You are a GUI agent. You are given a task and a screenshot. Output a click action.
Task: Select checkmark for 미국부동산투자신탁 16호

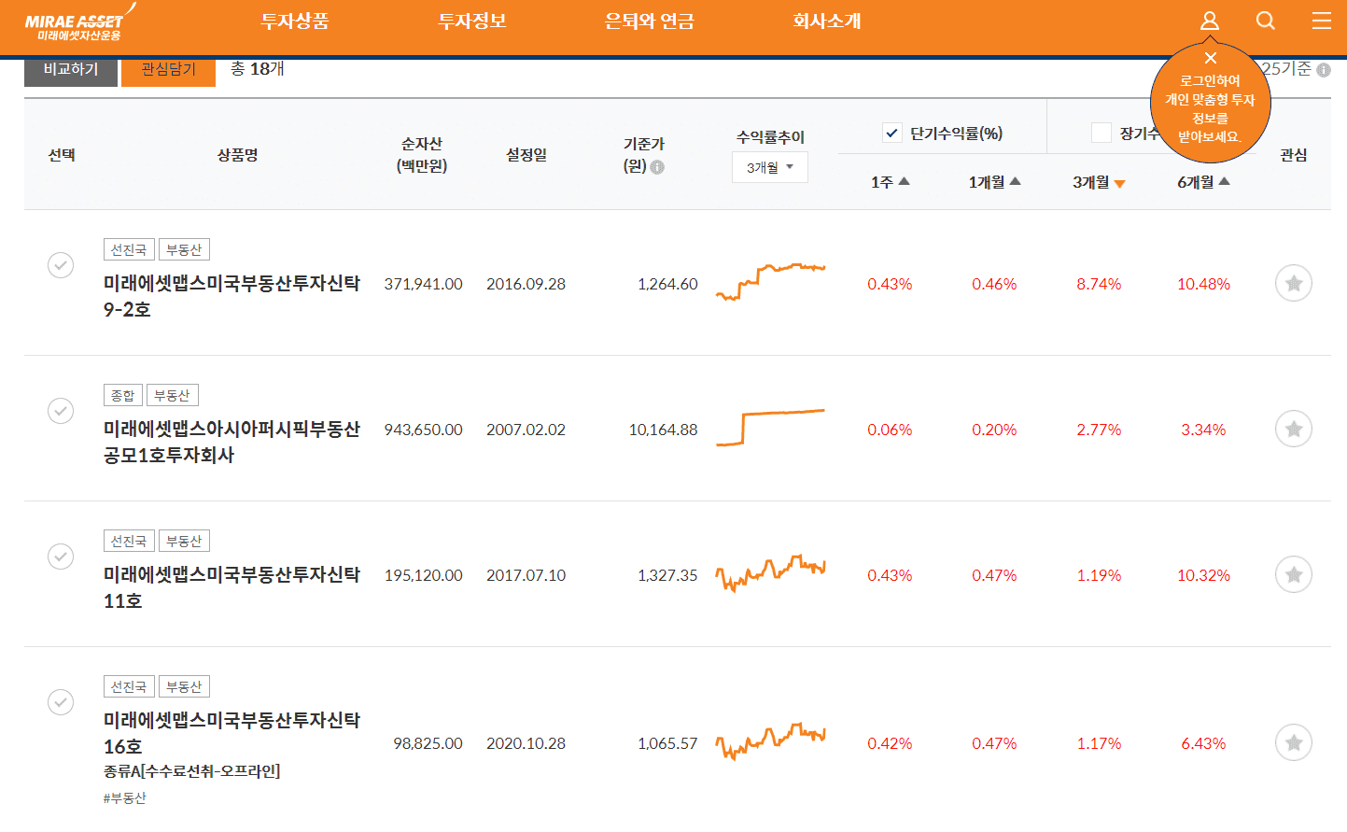point(61,702)
